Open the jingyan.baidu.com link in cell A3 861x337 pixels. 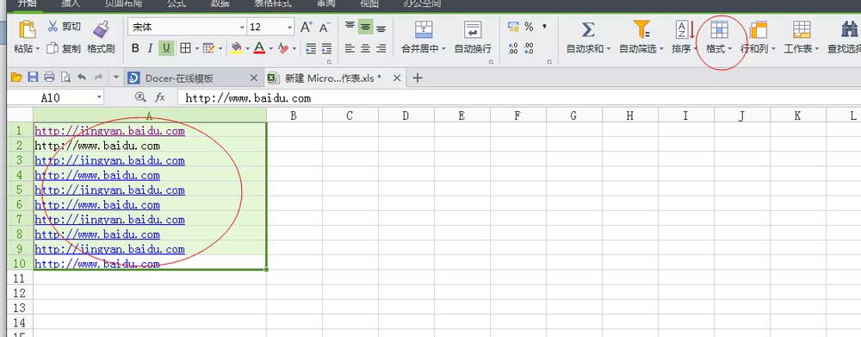coord(110,160)
